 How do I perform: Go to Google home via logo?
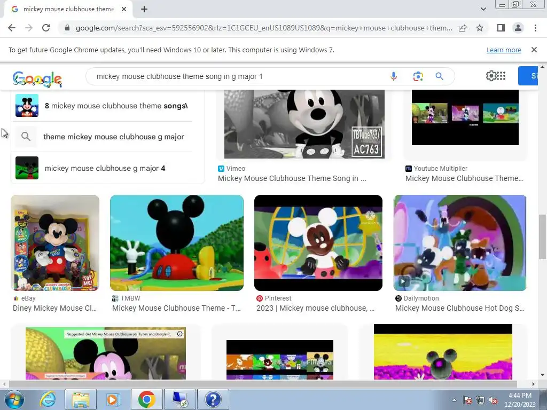tap(37, 79)
